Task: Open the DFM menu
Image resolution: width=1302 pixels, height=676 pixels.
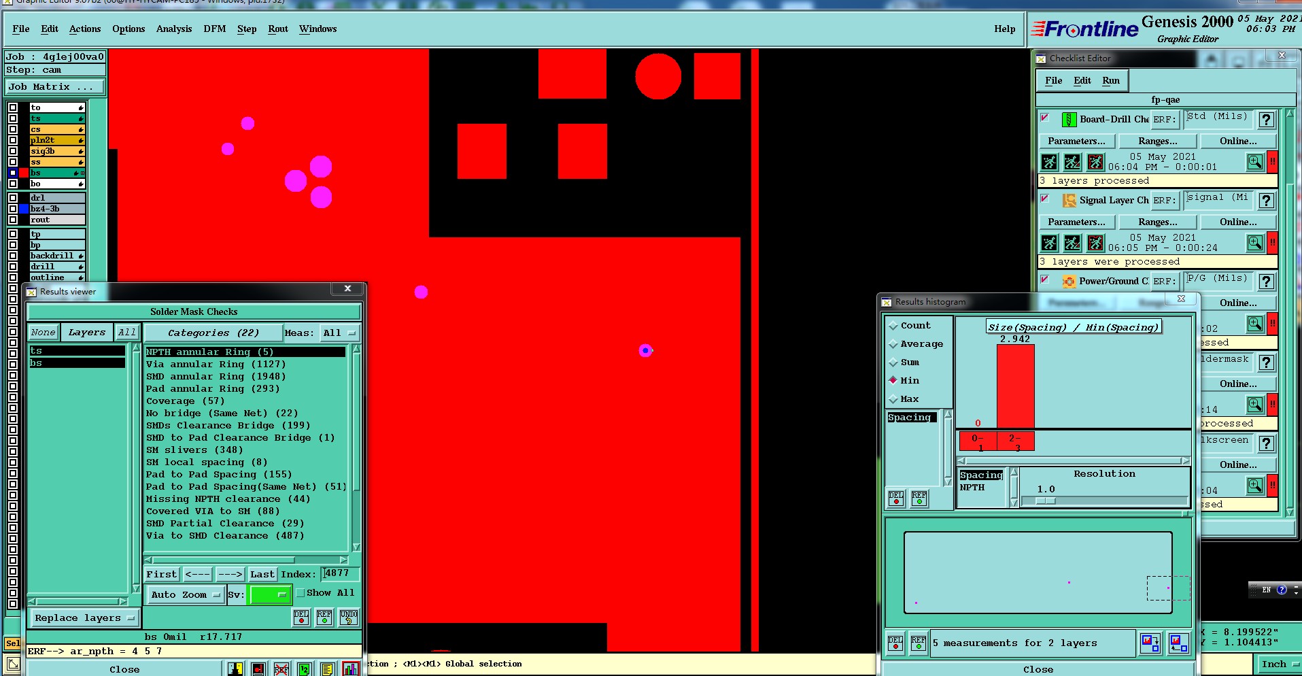Action: tap(215, 29)
